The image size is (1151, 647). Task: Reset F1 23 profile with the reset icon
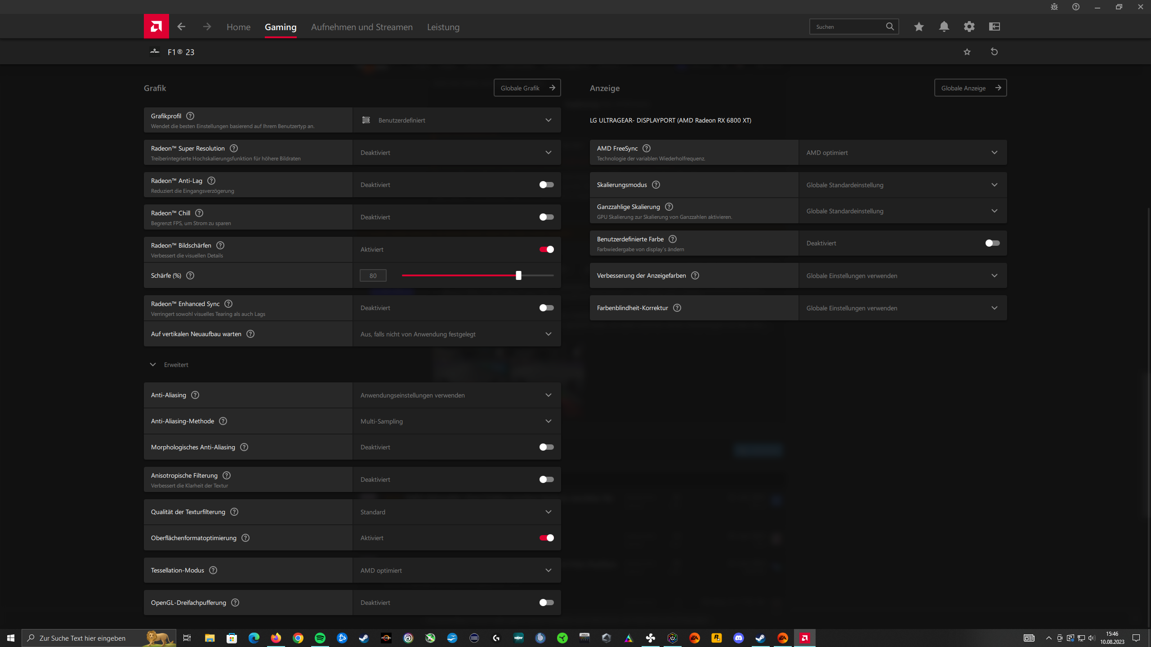[994, 52]
